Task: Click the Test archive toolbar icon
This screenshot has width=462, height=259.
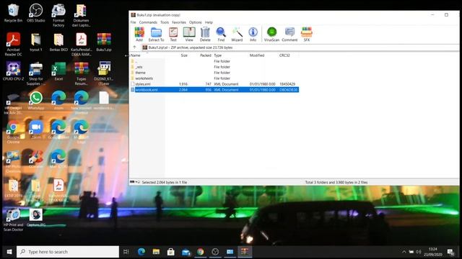Action: [x=173, y=34]
